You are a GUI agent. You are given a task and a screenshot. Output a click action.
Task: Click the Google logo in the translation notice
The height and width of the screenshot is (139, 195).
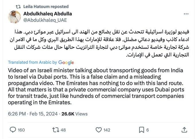[x=66, y=62]
